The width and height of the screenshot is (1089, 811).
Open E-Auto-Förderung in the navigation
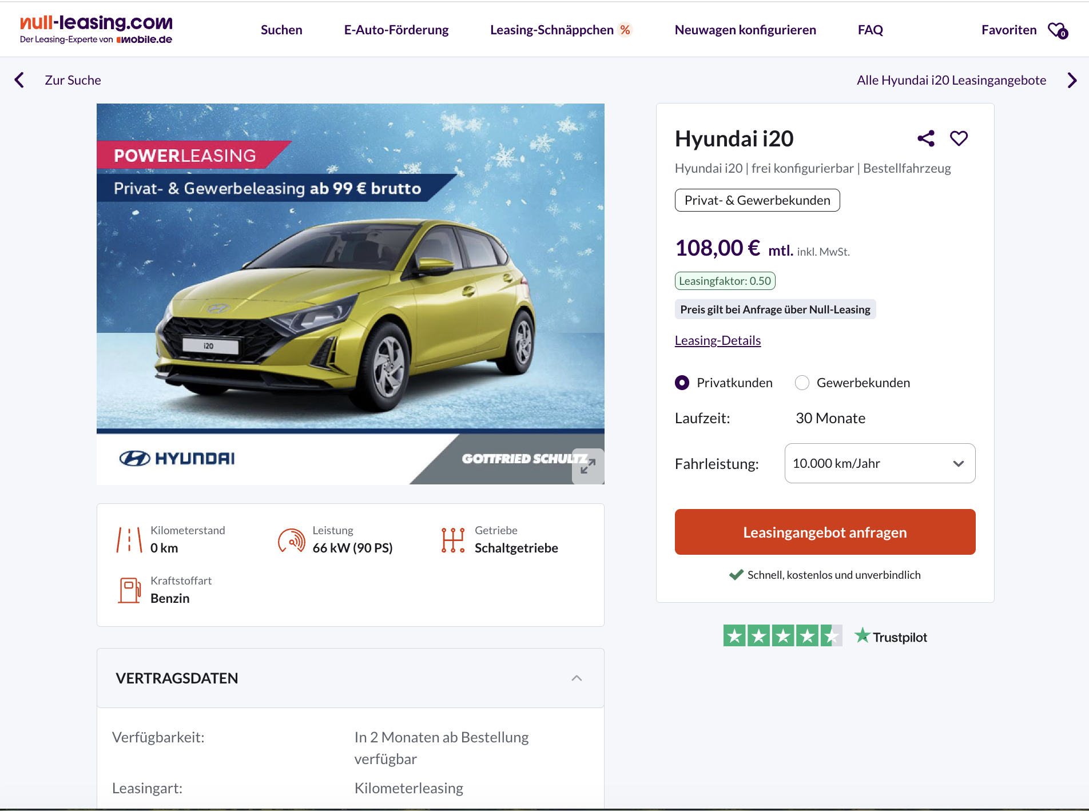point(396,30)
